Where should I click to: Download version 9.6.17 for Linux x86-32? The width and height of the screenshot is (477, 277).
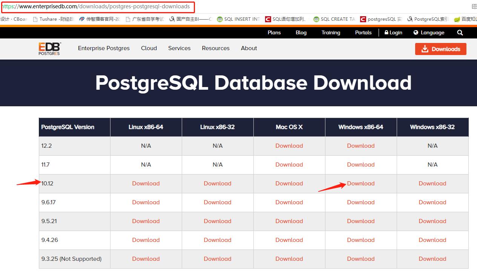click(x=218, y=202)
